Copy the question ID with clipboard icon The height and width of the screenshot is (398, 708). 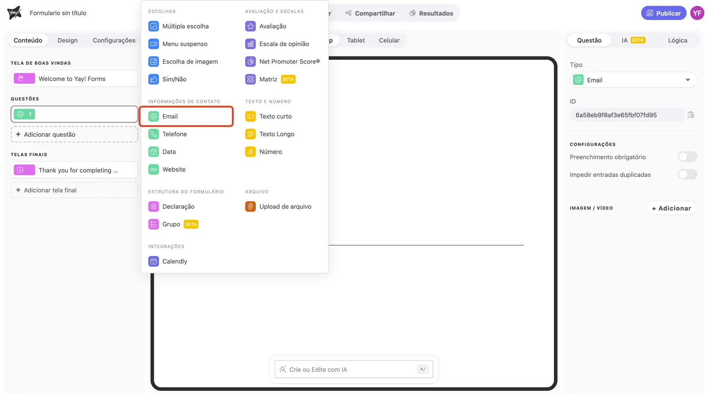(691, 115)
